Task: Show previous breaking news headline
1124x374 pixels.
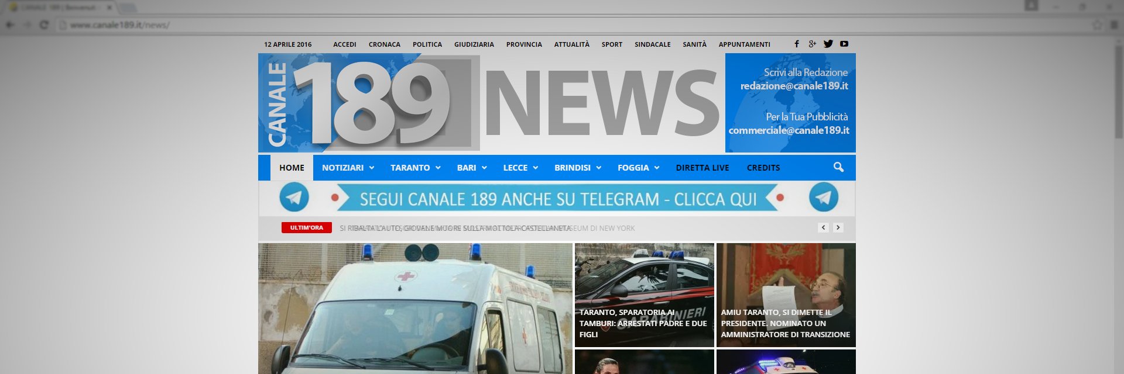Action: [824, 227]
